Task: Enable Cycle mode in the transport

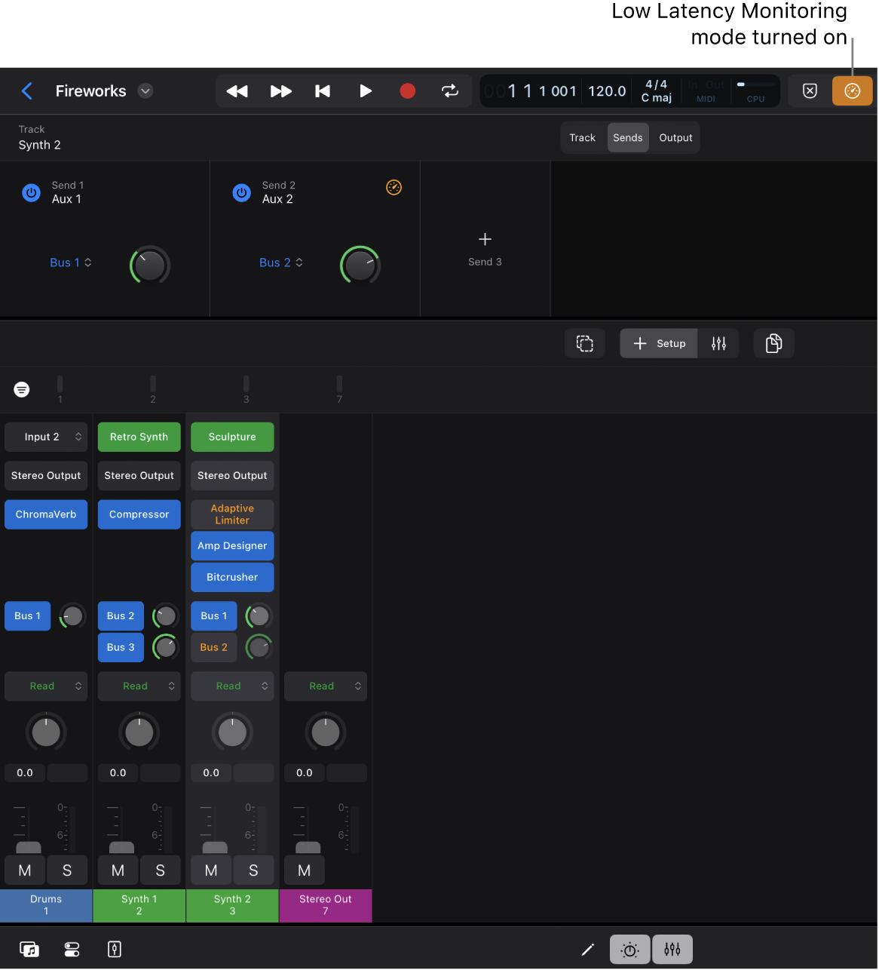Action: coord(450,91)
